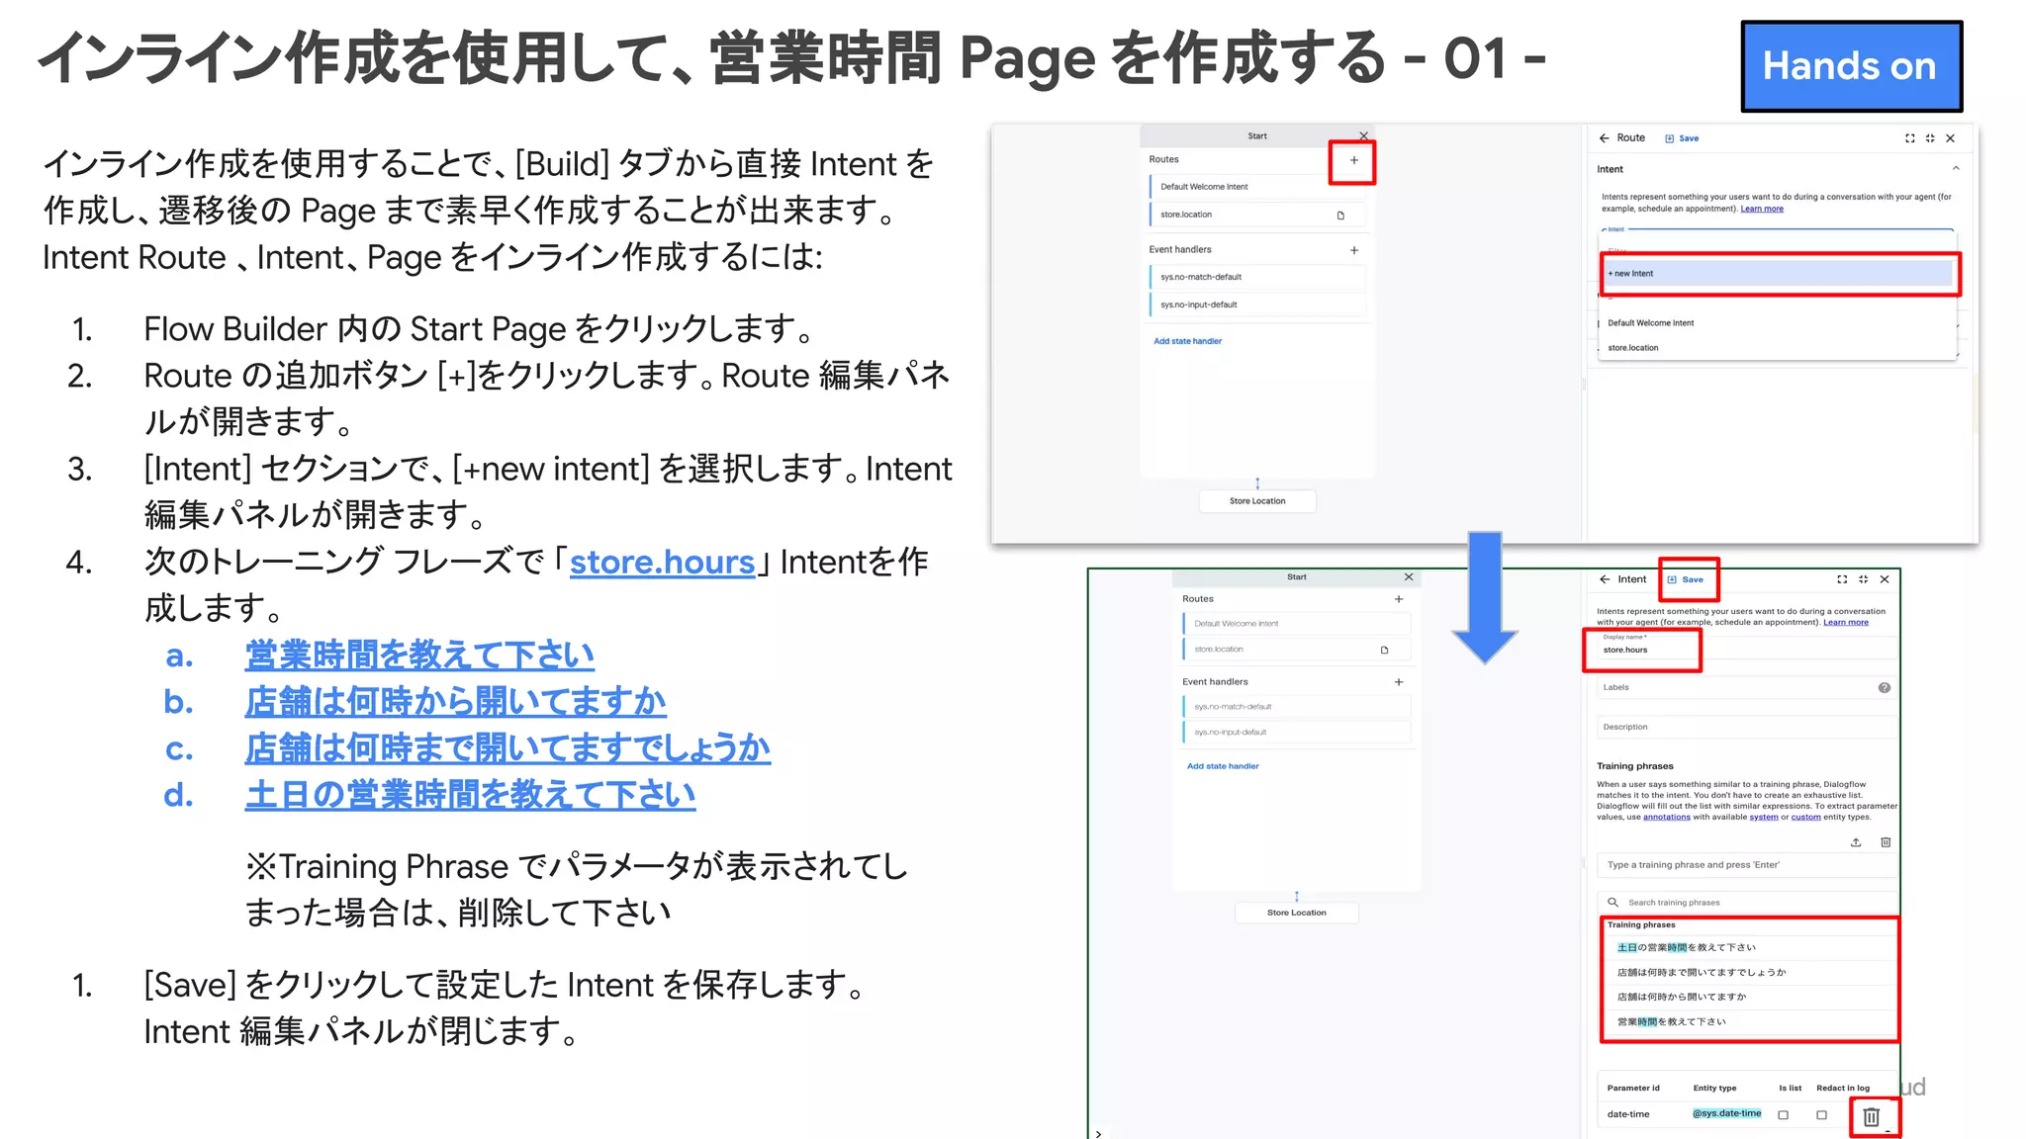The height and width of the screenshot is (1139, 2026).
Task: Click the upload training phrases icon
Action: [1856, 842]
